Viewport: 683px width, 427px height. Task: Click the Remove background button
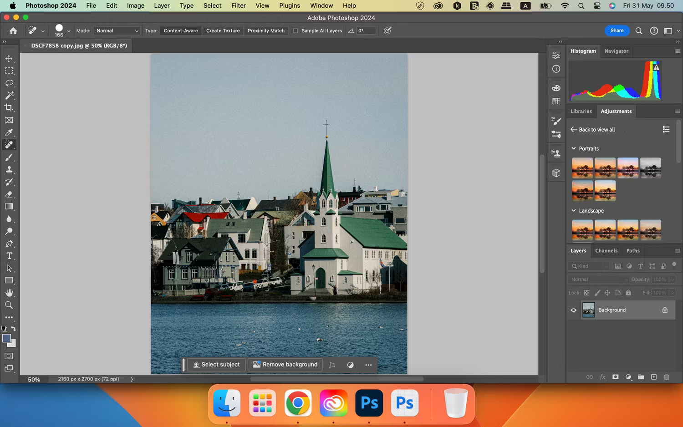pyautogui.click(x=285, y=364)
